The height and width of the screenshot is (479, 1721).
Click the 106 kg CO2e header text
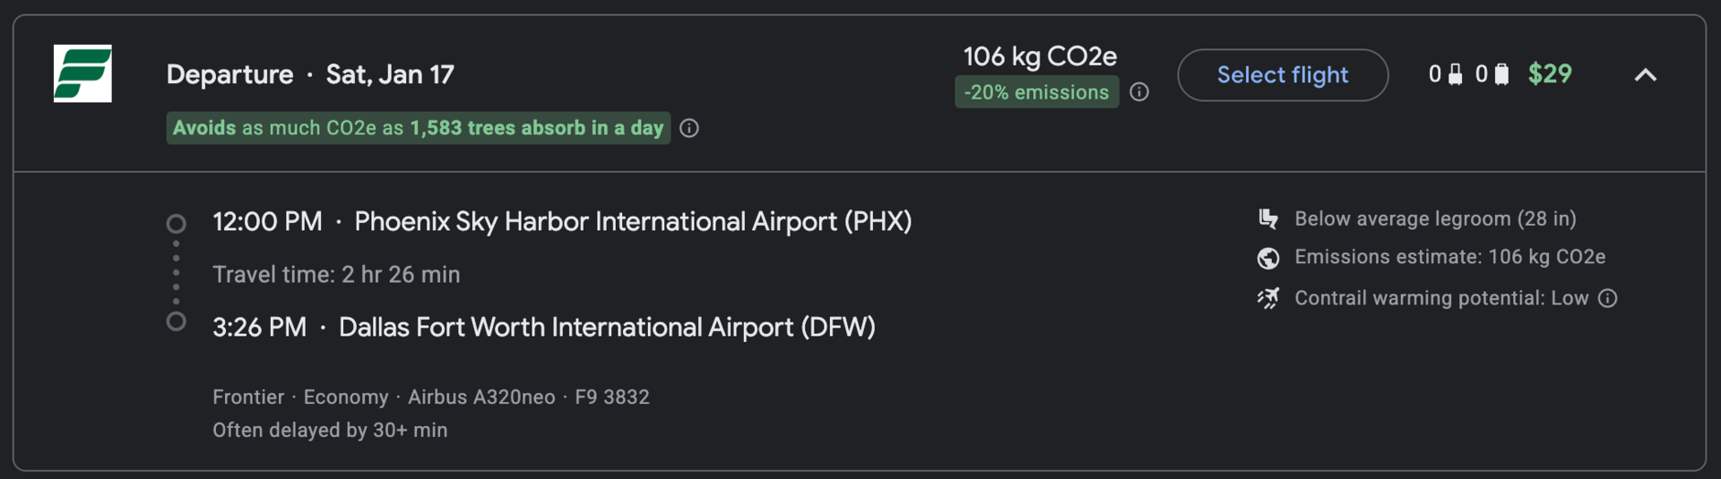point(1040,56)
